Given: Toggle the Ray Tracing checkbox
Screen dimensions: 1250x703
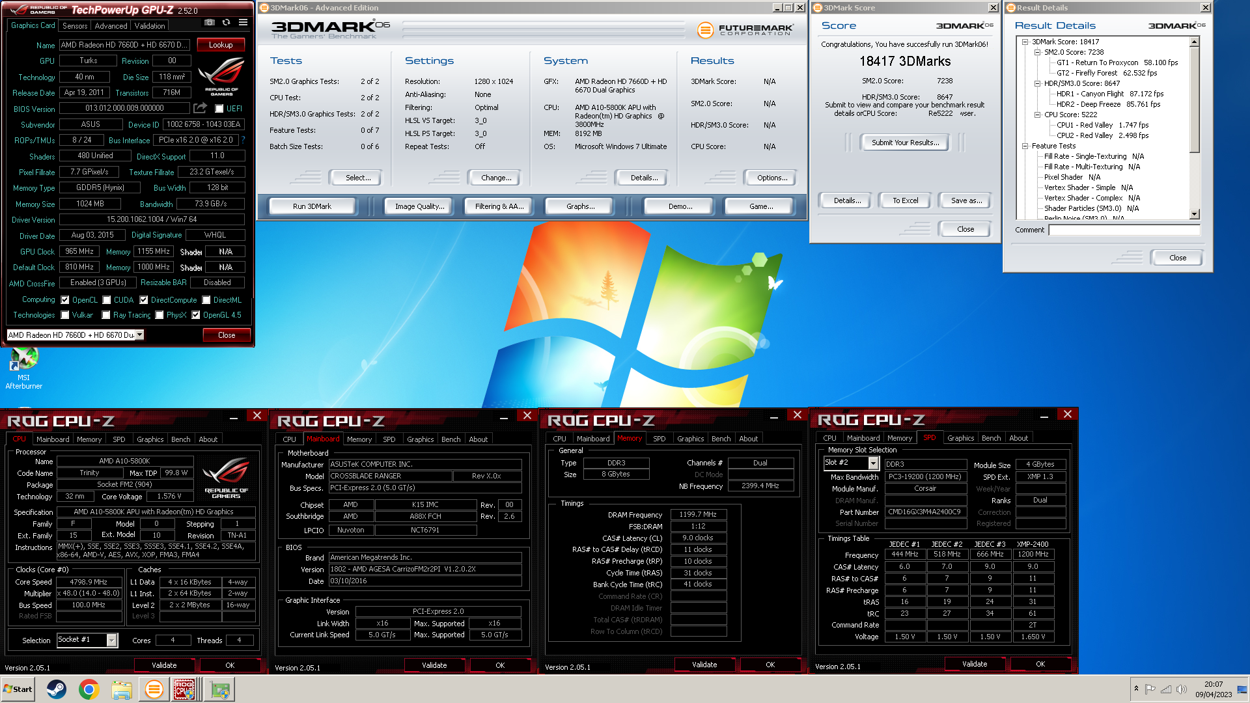Looking at the screenshot, I should point(106,315).
